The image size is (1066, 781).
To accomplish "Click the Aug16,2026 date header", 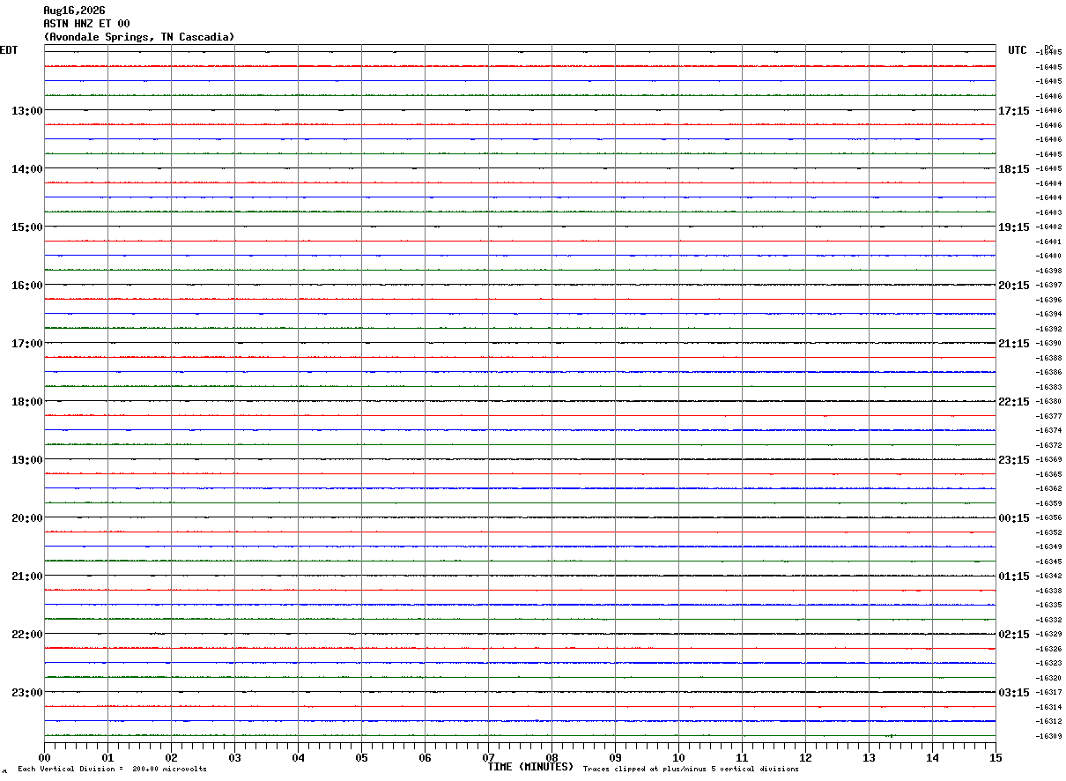I will 74,11.
